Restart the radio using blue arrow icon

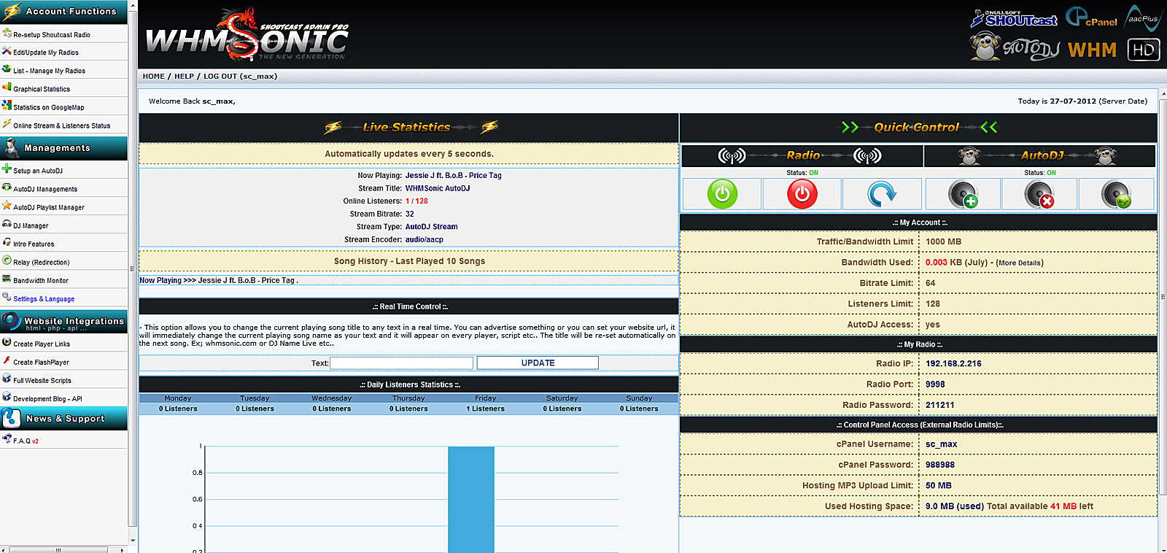(881, 194)
